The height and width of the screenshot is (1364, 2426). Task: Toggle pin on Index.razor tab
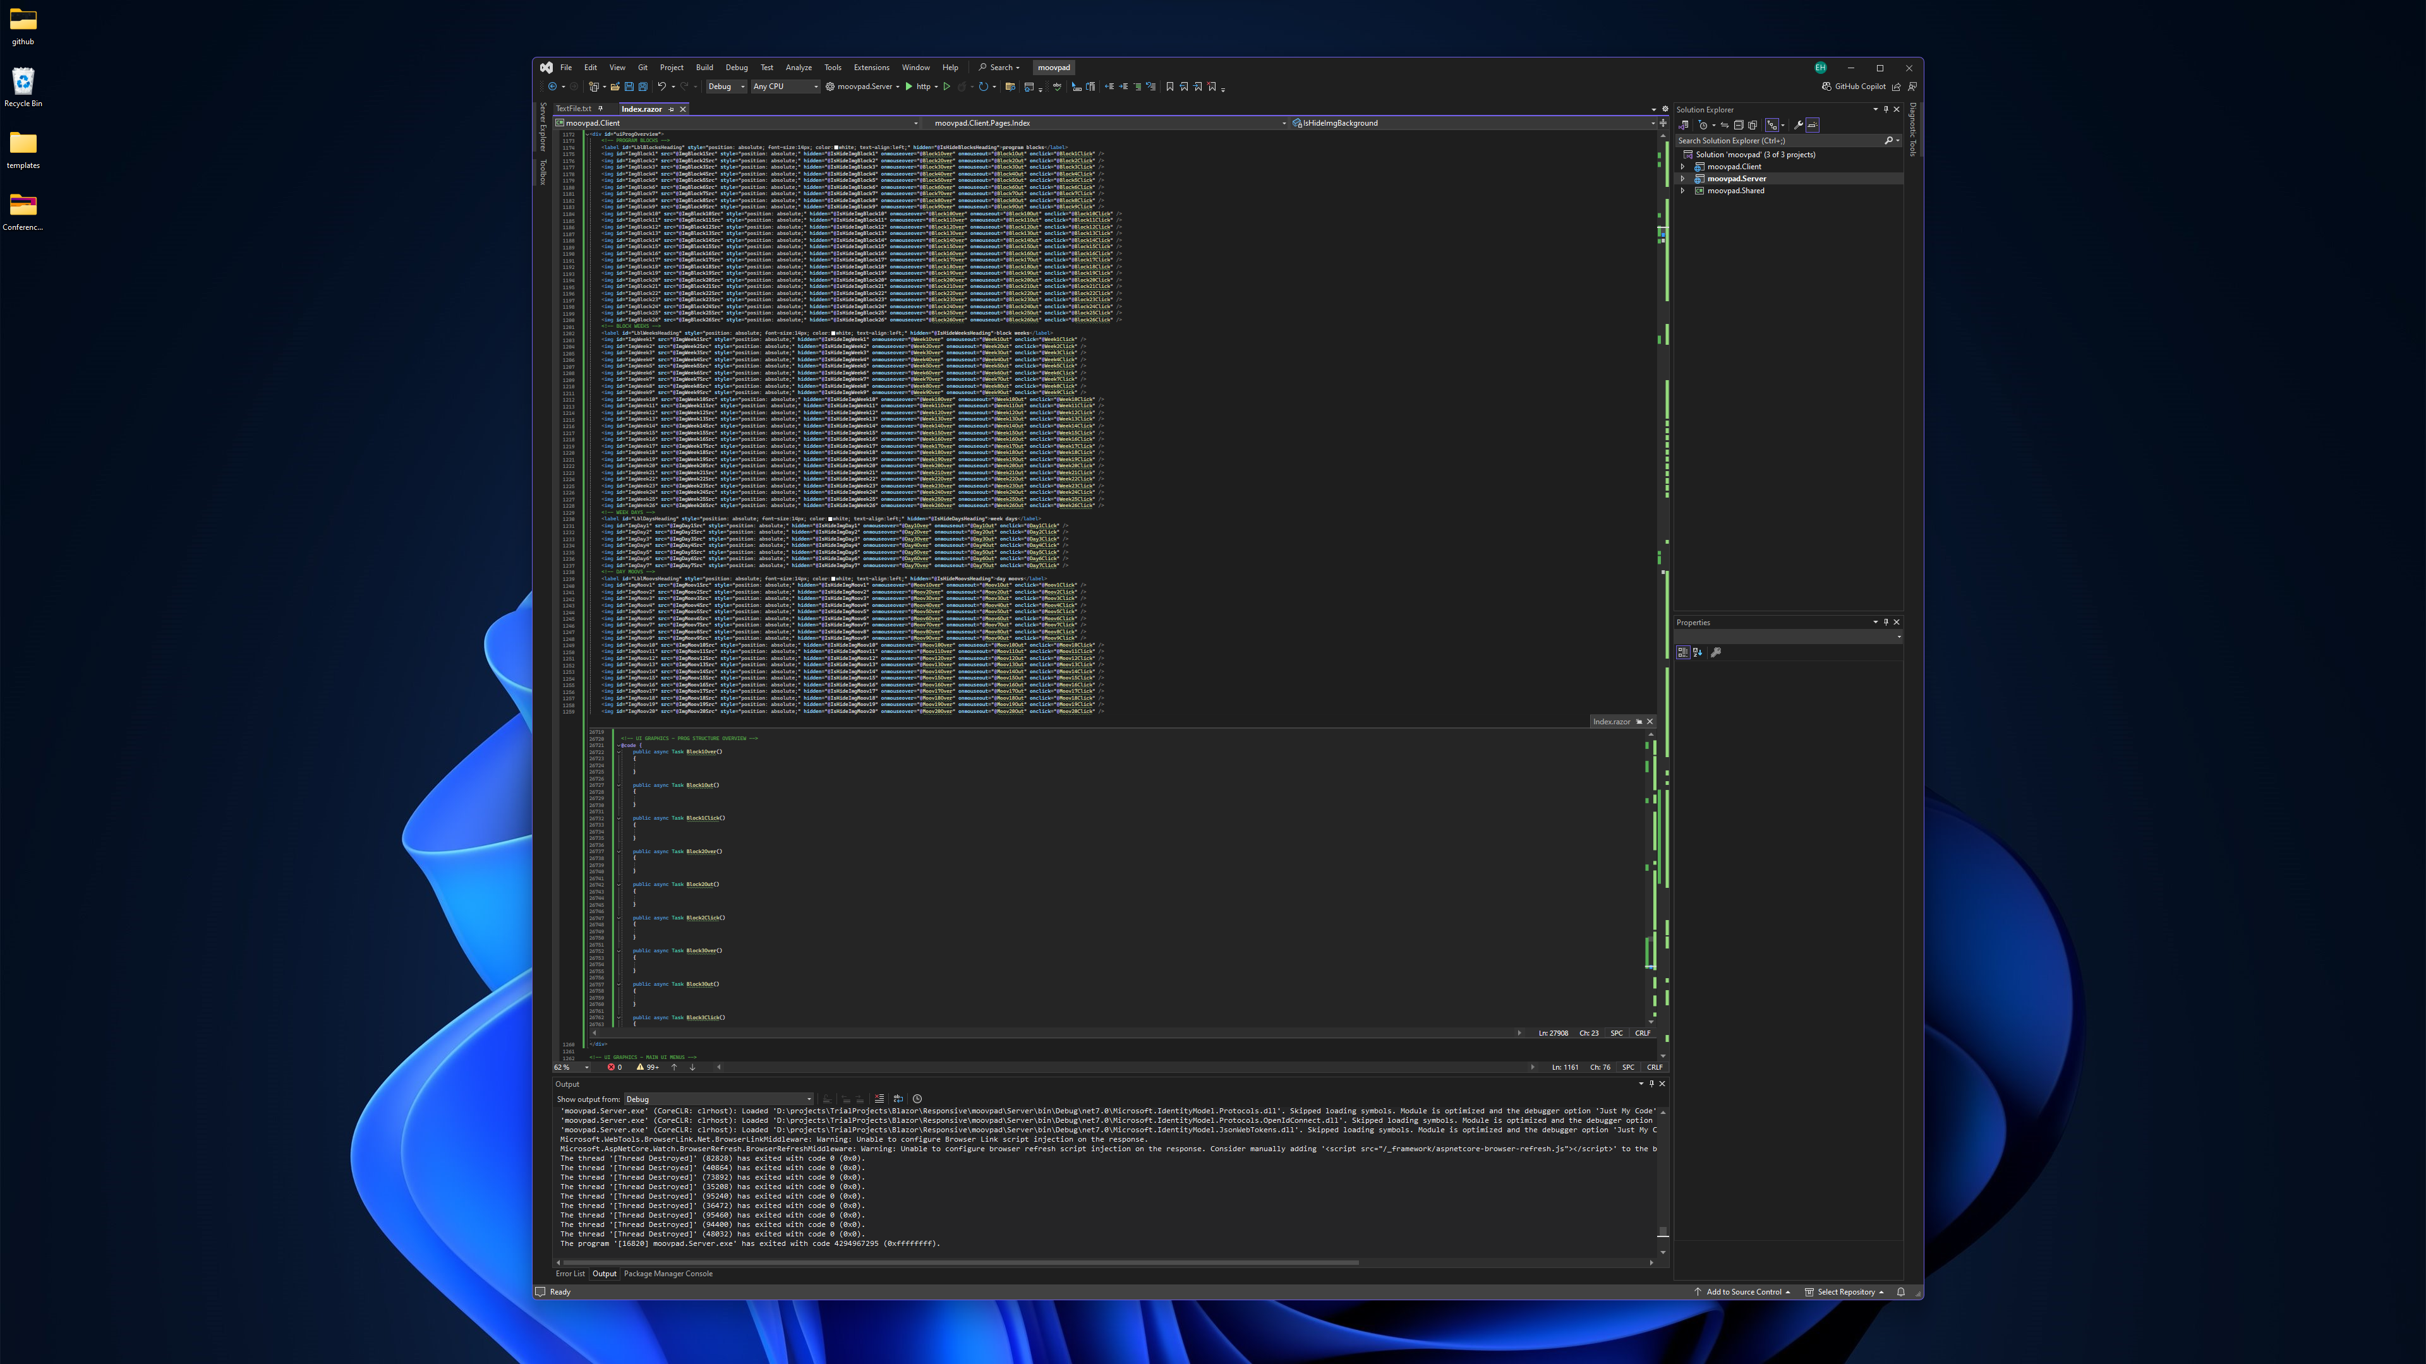[672, 109]
